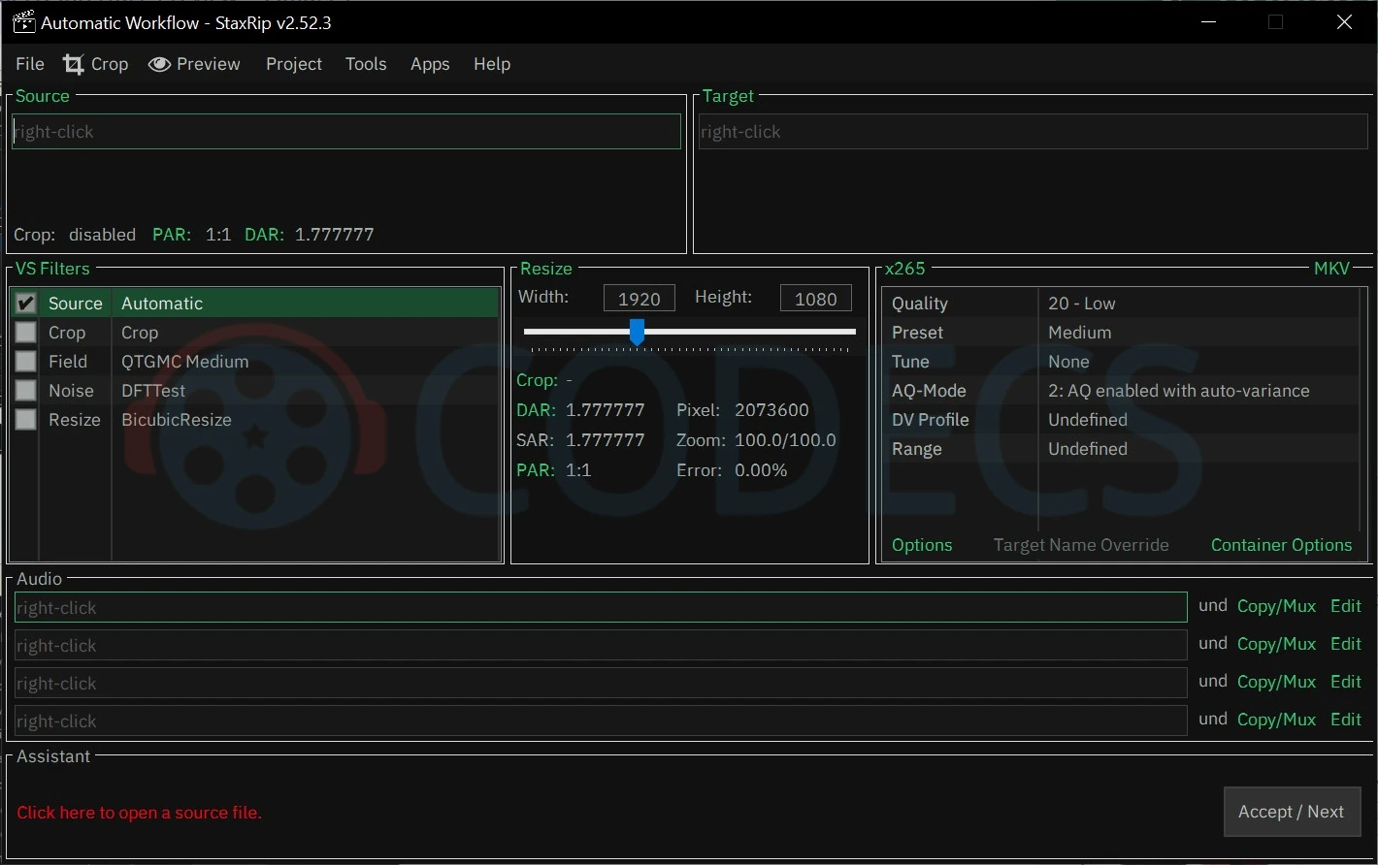Click the fourth audio track field
This screenshot has height=865, width=1378.
601,721
